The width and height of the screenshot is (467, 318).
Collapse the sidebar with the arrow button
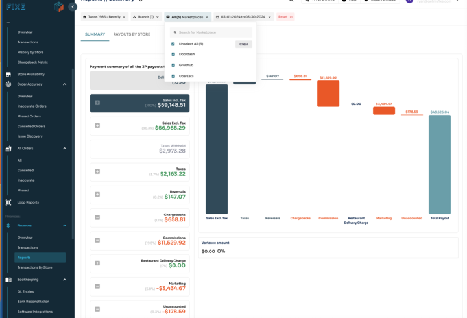[x=73, y=7]
